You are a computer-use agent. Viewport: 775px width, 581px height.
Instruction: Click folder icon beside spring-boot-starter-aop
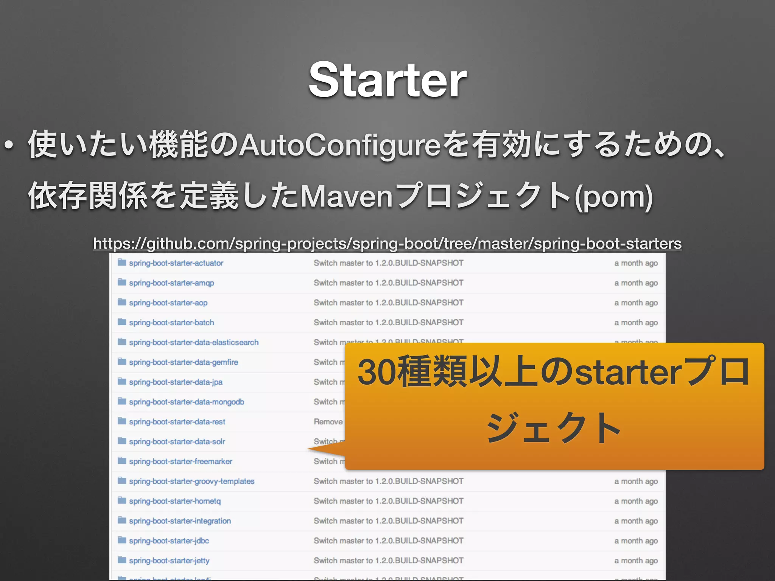coord(122,302)
